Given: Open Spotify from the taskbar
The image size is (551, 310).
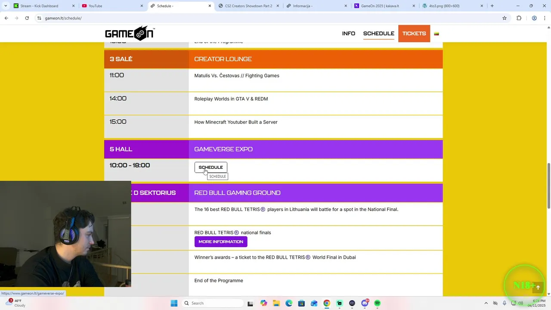Looking at the screenshot, I should click(x=378, y=303).
